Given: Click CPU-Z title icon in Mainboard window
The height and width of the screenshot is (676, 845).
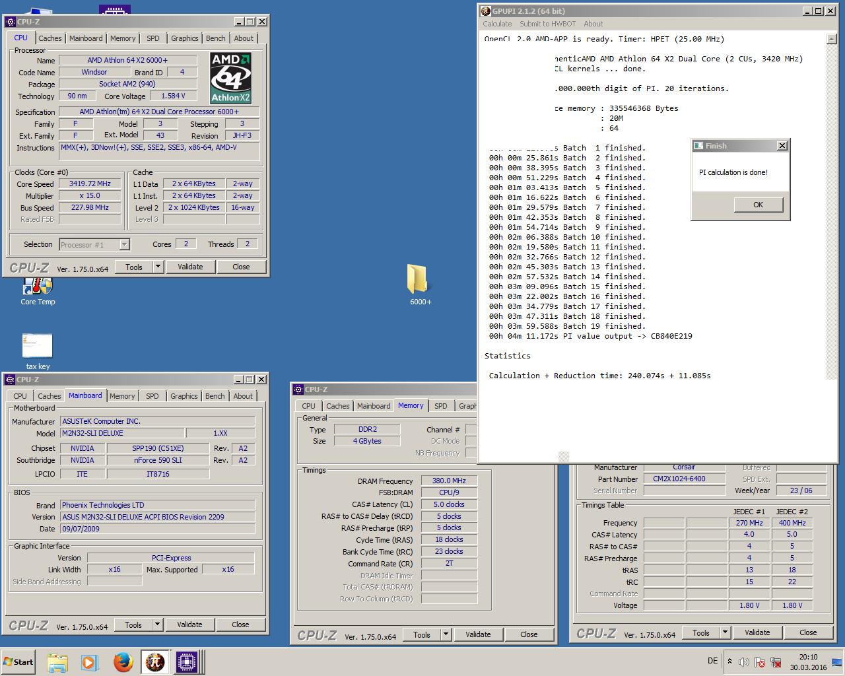Looking at the screenshot, I should point(10,380).
